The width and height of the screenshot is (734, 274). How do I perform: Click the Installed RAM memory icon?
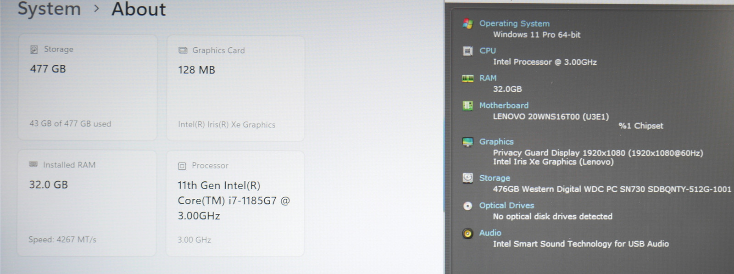pos(33,164)
